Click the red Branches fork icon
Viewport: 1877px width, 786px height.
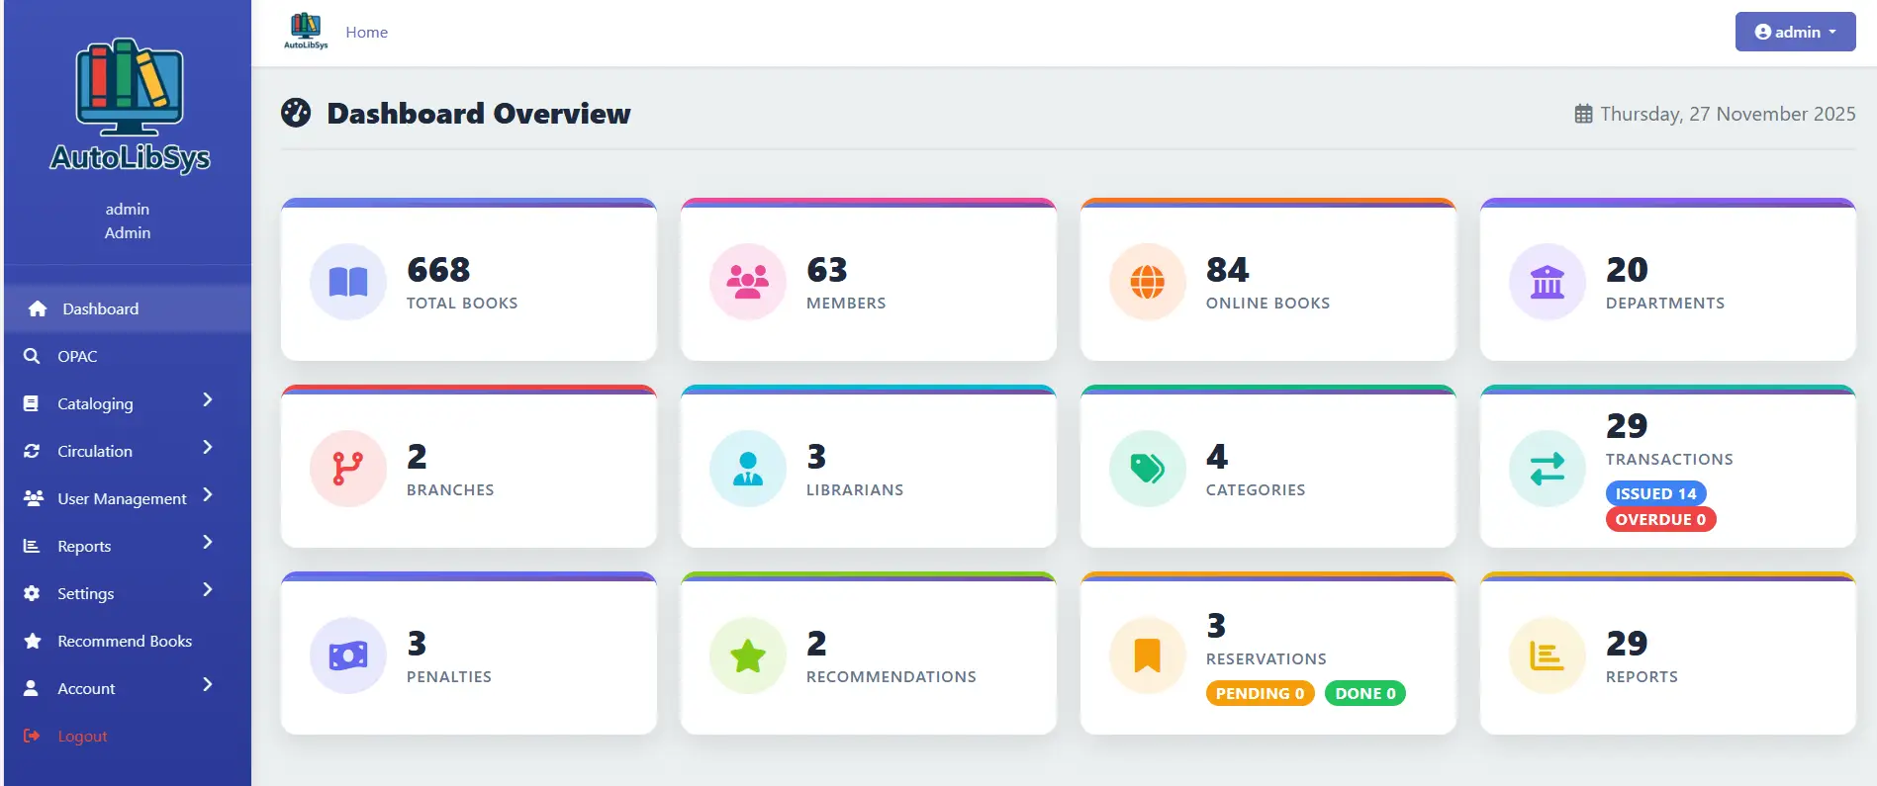(x=347, y=469)
